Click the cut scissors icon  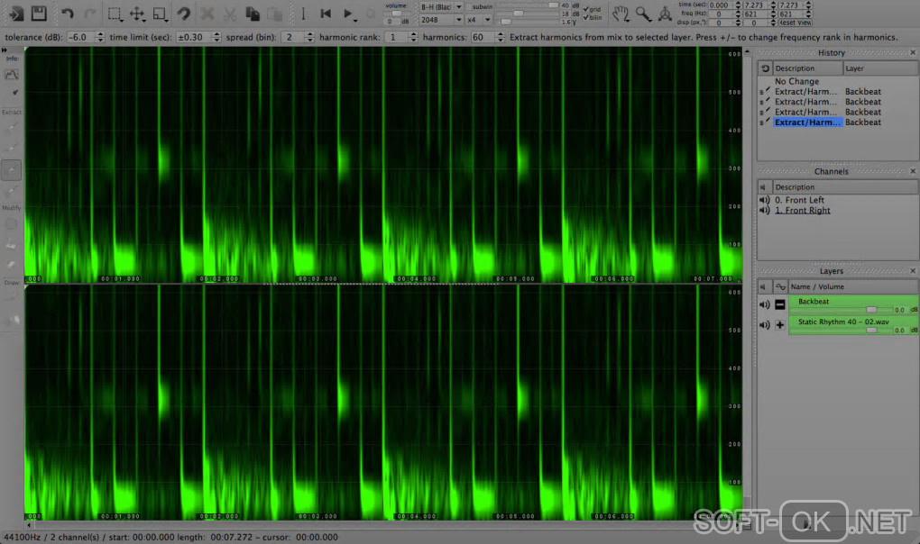[229, 14]
